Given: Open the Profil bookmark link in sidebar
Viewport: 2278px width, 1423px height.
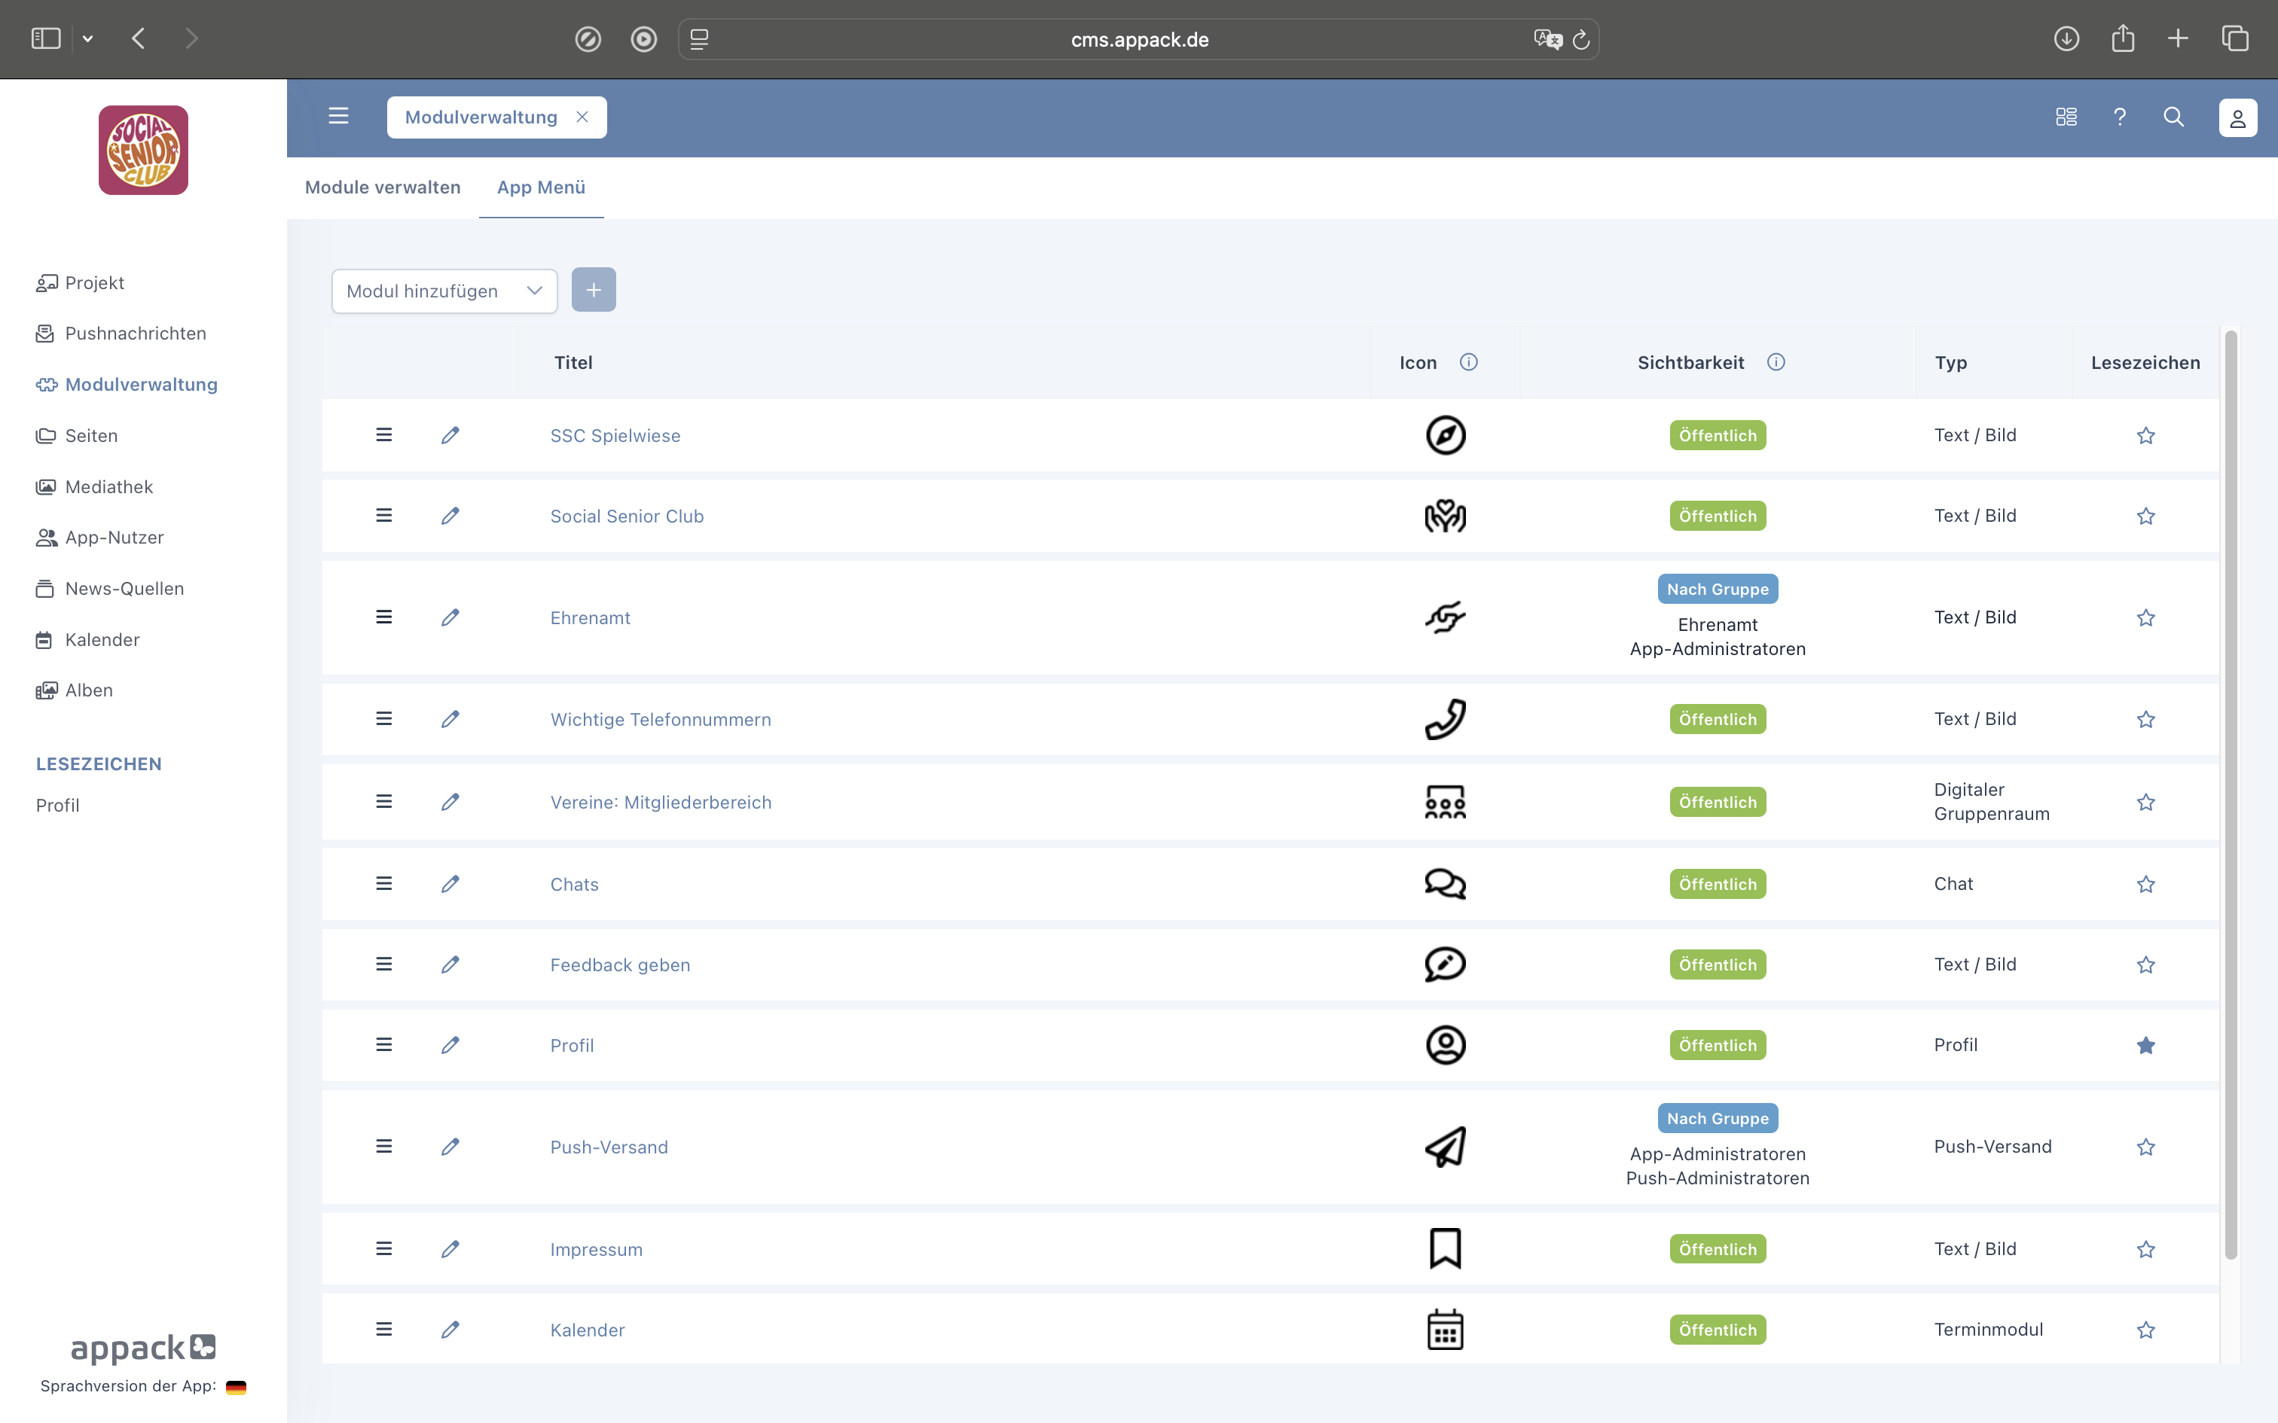Looking at the screenshot, I should point(57,806).
